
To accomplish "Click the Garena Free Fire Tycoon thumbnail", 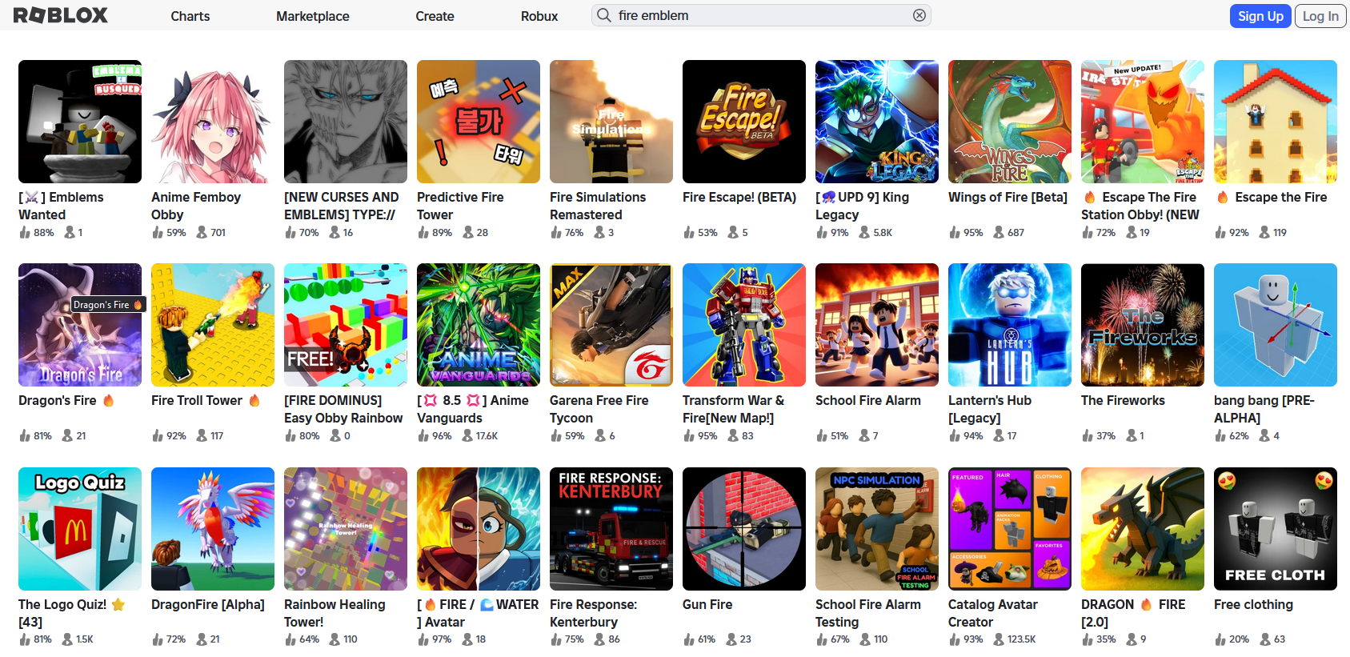I will [611, 325].
